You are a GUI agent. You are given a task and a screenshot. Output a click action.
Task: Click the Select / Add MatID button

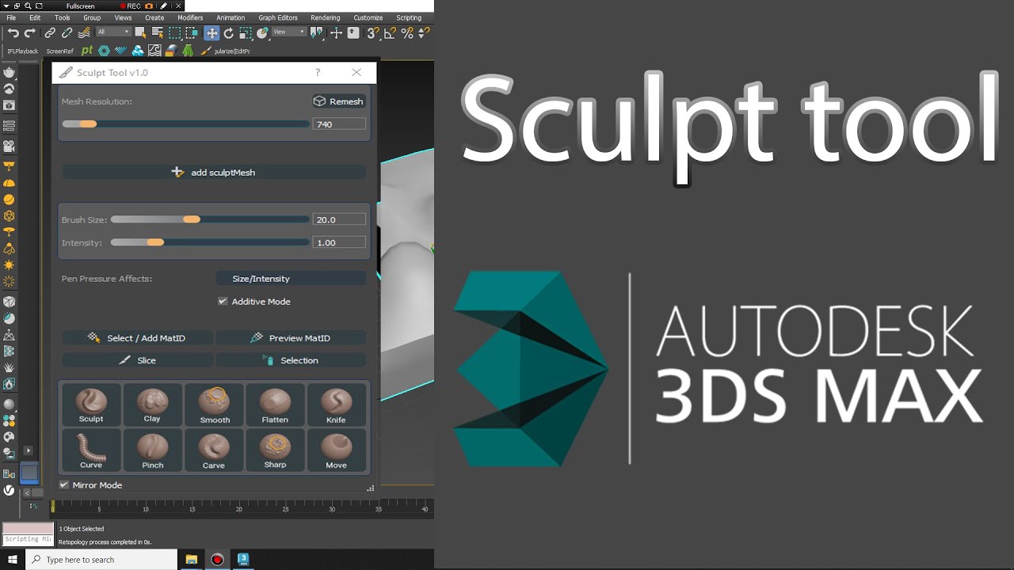tap(137, 338)
